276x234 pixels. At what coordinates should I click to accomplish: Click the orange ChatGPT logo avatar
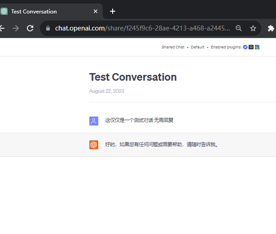click(94, 145)
